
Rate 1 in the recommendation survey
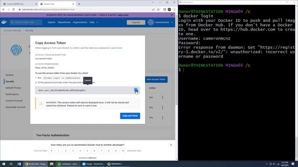pyautogui.click(x=59, y=151)
